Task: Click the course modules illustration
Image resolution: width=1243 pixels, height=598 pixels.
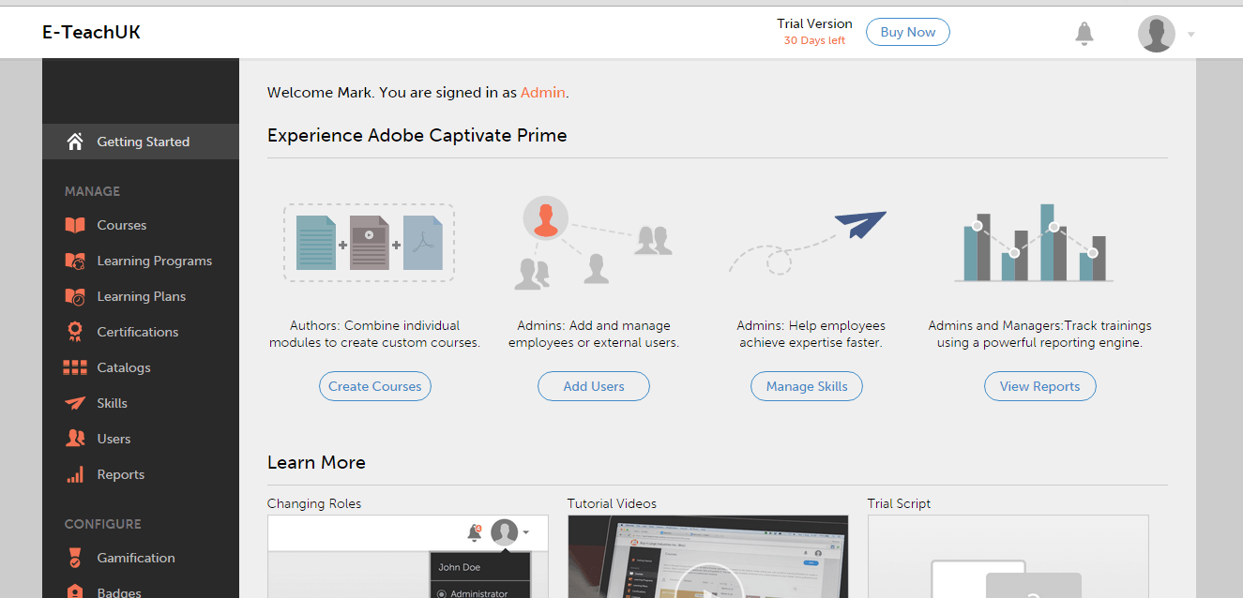Action: point(370,243)
